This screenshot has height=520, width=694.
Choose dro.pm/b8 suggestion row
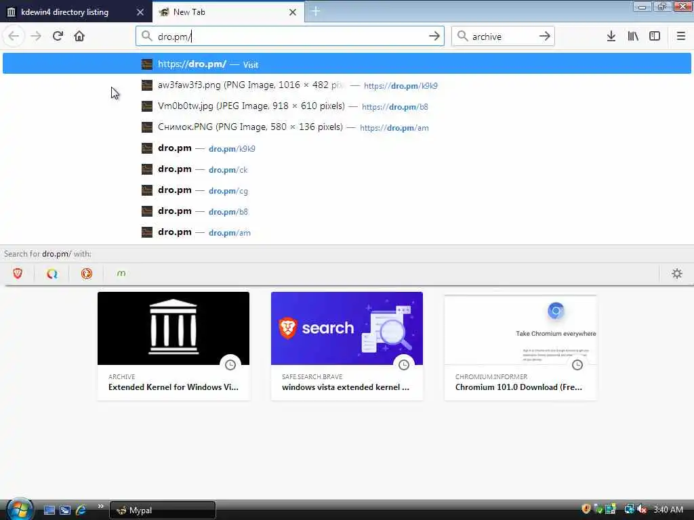pyautogui.click(x=346, y=211)
